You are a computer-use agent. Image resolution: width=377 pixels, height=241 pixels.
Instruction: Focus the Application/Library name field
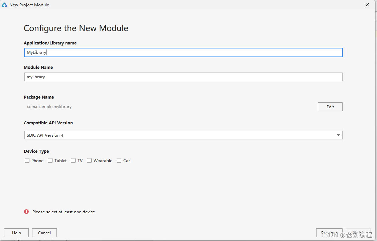[183, 52]
